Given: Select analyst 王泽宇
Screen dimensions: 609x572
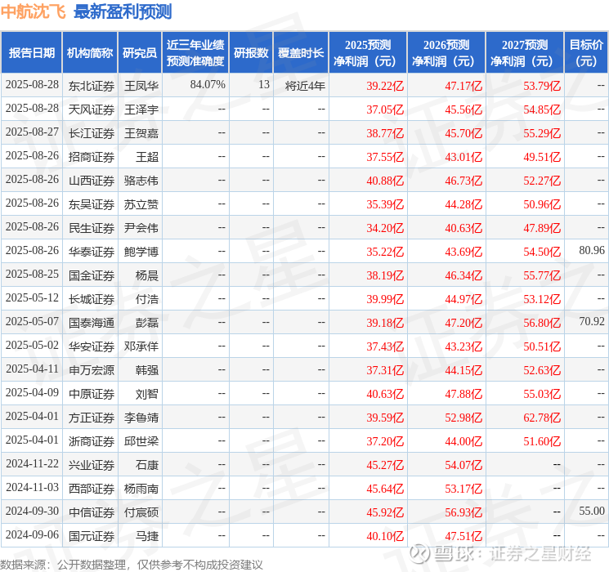Looking at the screenshot, I should 141,109.
